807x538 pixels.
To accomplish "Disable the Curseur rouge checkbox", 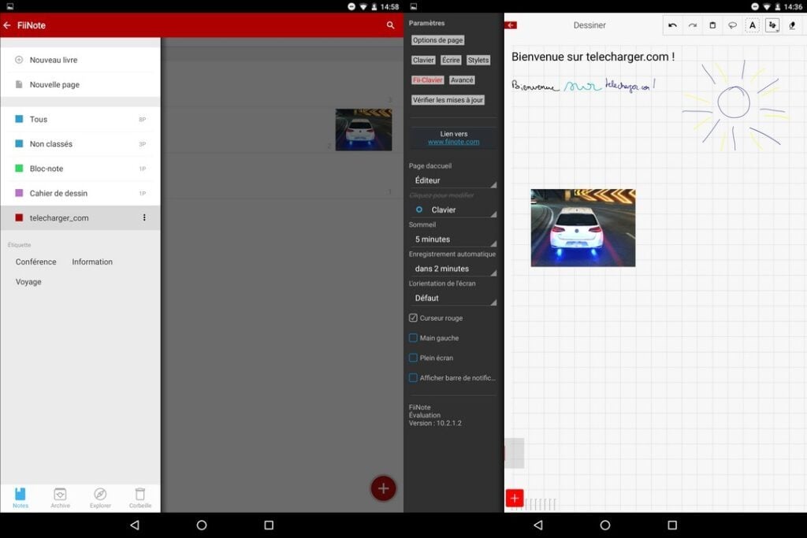I will pos(413,318).
